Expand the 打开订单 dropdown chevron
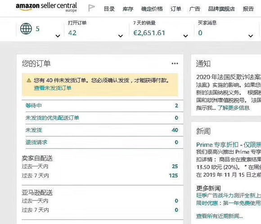Image resolution: width=261 pixels, height=224 pixels. pos(121,36)
